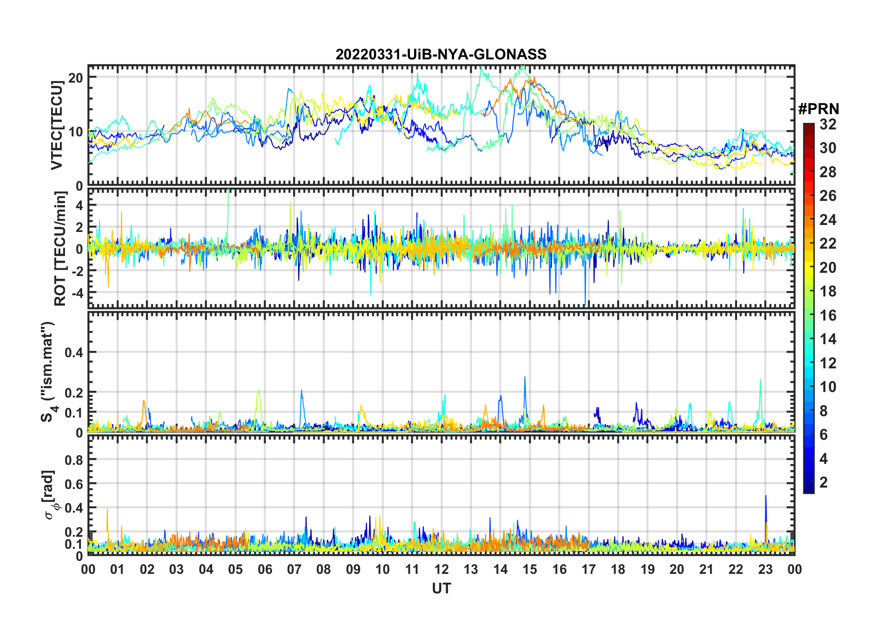Click colorbar tick label 28
This screenshot has width=883, height=617.
click(x=828, y=172)
